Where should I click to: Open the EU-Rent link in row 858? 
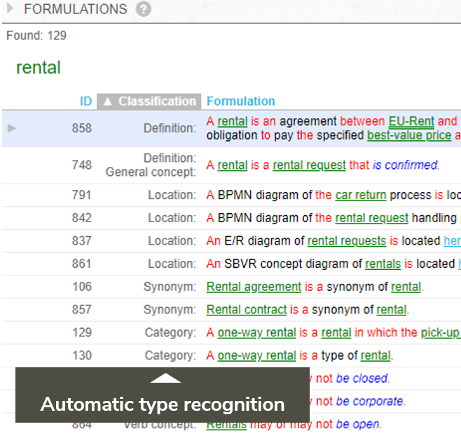point(411,121)
